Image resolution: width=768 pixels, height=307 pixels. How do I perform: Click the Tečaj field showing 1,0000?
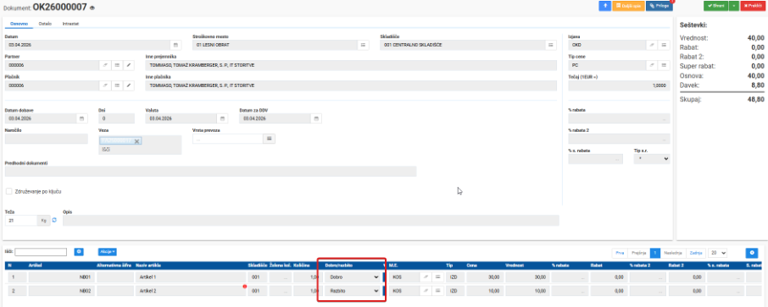619,85
